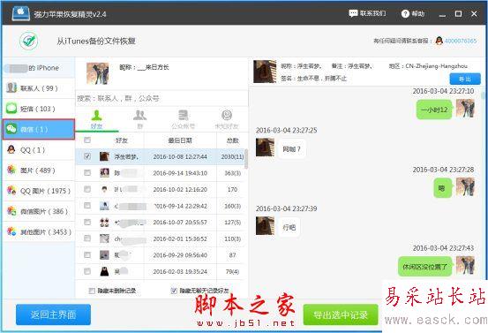The height and width of the screenshot is (333, 488).
Task: Click the 好友 column header
Action: [122, 140]
